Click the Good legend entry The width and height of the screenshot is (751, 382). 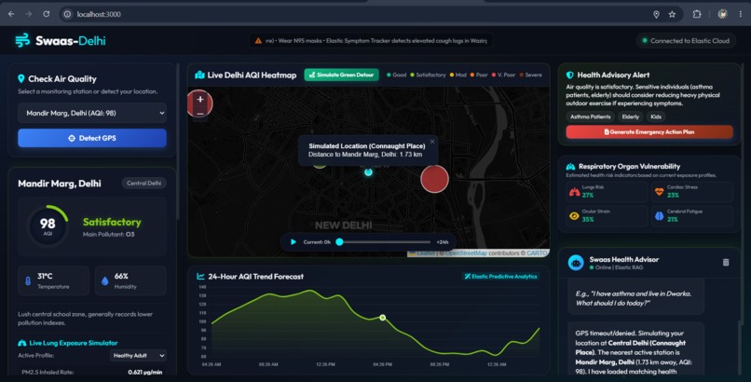(x=396, y=75)
